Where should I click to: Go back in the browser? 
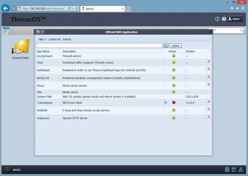pyautogui.click(x=6, y=8)
